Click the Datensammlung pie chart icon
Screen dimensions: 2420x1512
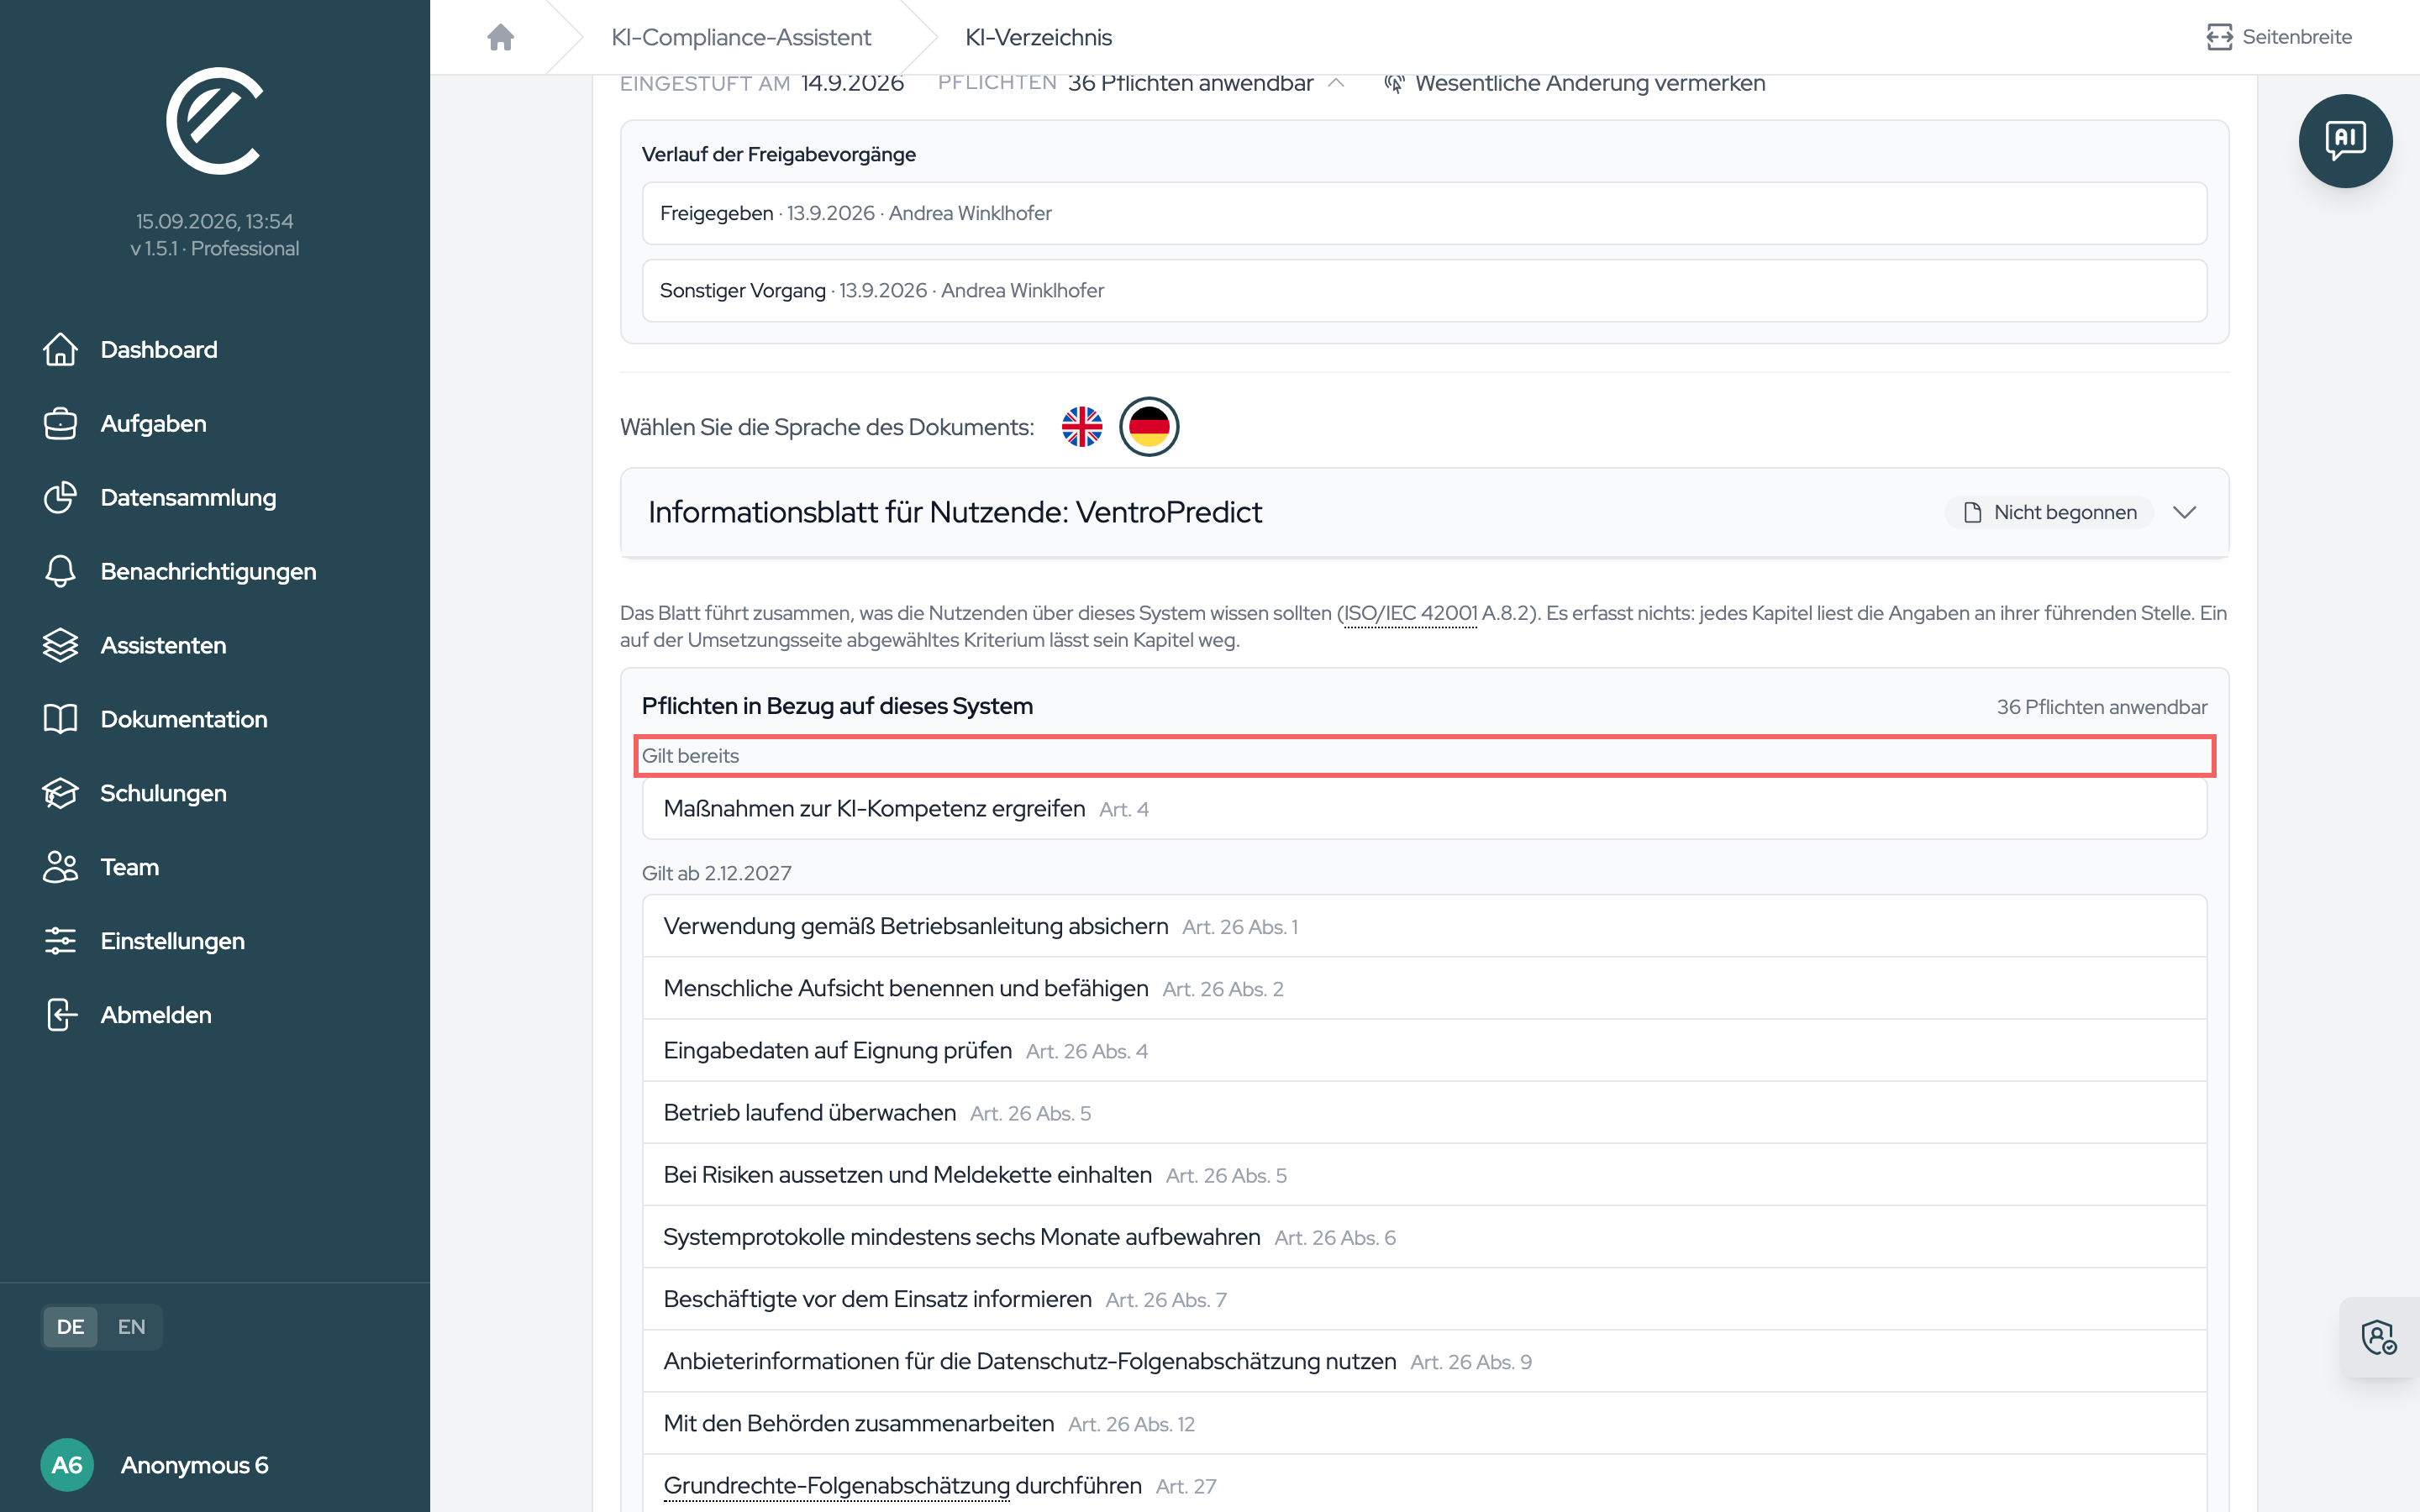pyautogui.click(x=60, y=497)
